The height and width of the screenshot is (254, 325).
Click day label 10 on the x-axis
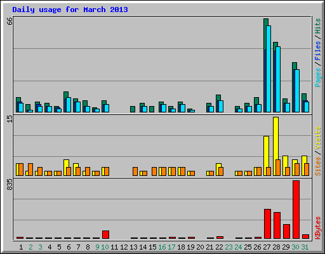[x=105, y=247]
